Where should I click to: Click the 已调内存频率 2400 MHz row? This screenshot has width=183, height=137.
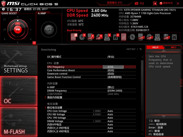pos(92,94)
